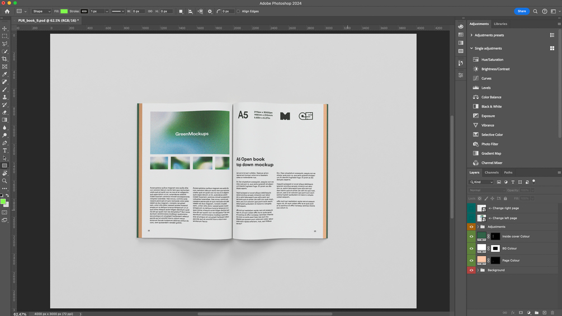562x316 pixels.
Task: Open the stroke line style dropdown
Action: [x=117, y=11]
